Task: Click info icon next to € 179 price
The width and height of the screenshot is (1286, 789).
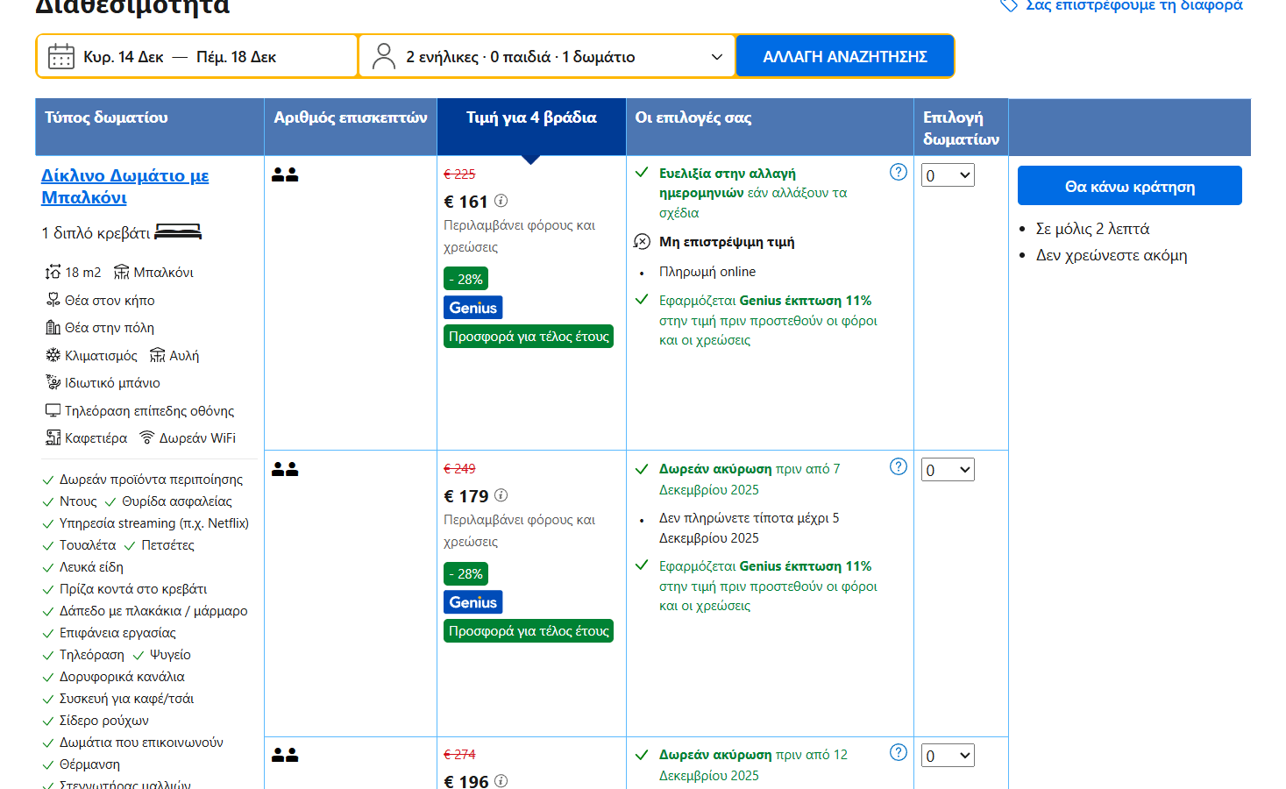Action: pos(501,495)
